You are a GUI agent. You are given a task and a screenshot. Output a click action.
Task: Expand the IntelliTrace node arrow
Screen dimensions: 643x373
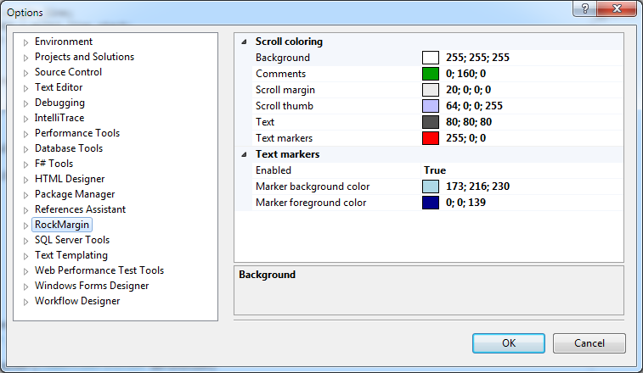click(25, 119)
